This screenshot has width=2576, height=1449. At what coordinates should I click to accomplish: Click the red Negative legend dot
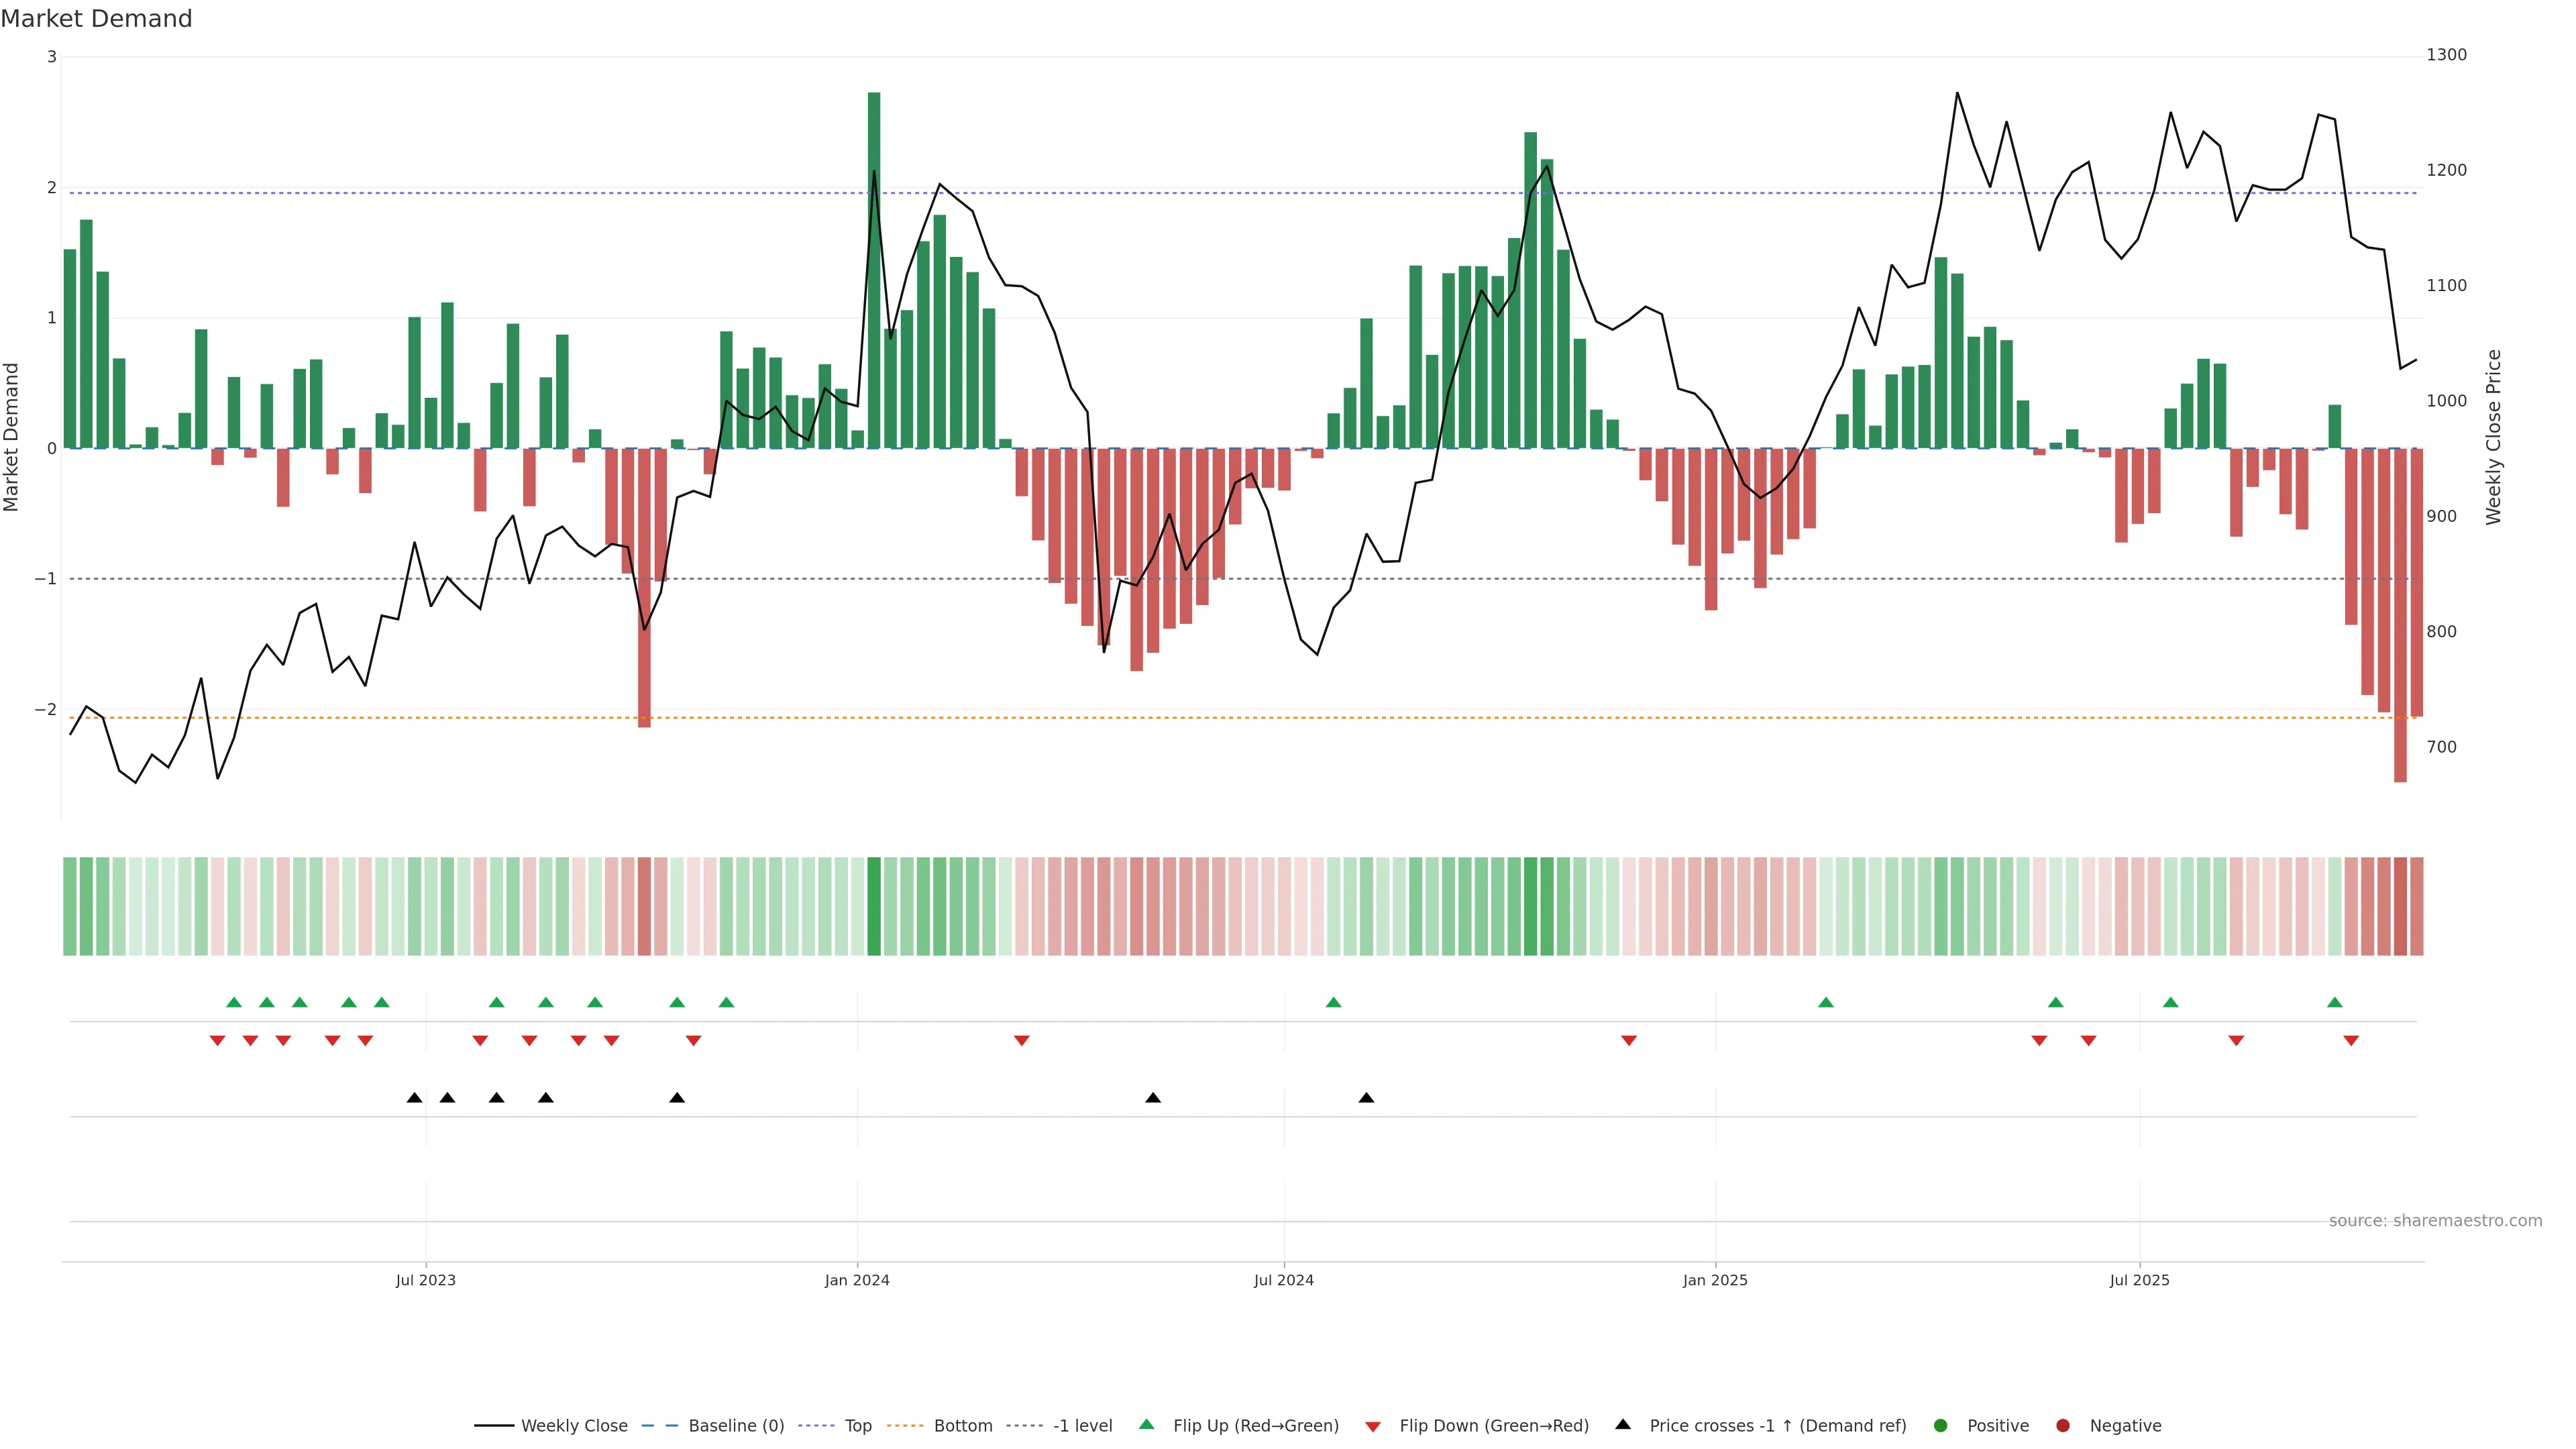click(x=2063, y=1426)
